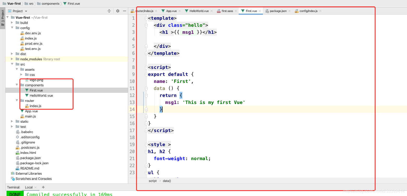Collapse the components folder arrow
The width and height of the screenshot is (407, 196).
[17, 85]
